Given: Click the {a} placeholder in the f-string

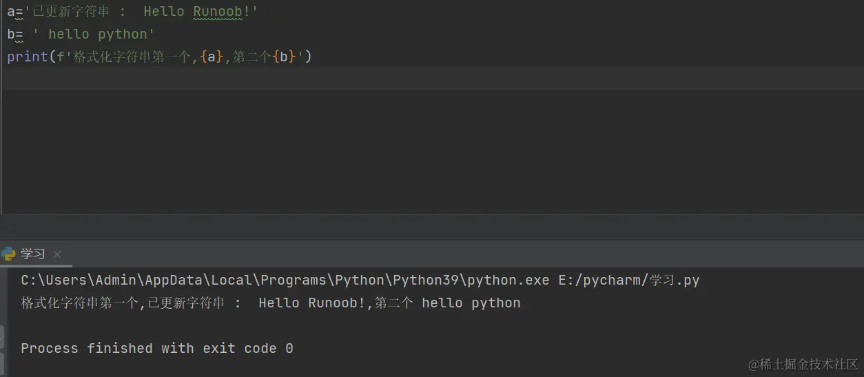Looking at the screenshot, I should click(x=212, y=57).
